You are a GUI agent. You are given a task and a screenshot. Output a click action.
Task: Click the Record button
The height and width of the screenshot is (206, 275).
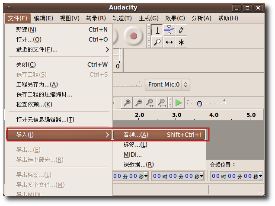[x=133, y=36]
